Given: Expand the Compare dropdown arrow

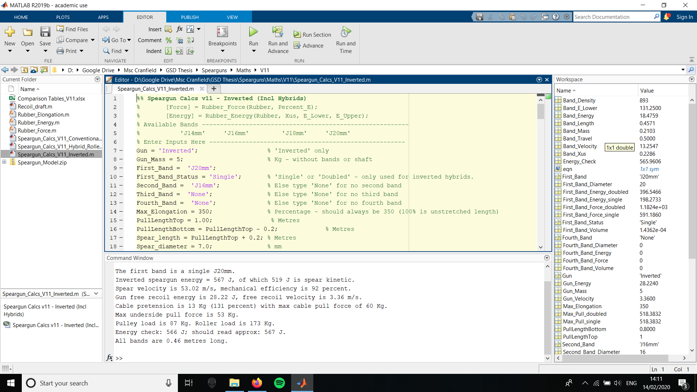Looking at the screenshot, I should tap(93, 40).
